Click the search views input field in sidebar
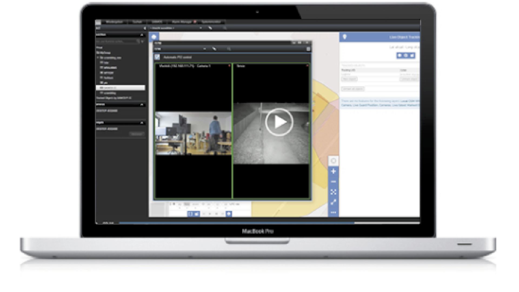 pyautogui.click(x=116, y=41)
